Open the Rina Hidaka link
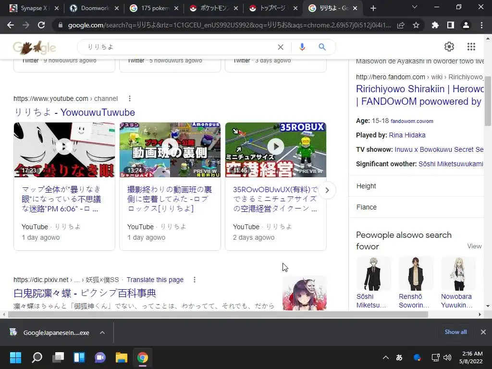Image resolution: width=492 pixels, height=369 pixels. 407,135
